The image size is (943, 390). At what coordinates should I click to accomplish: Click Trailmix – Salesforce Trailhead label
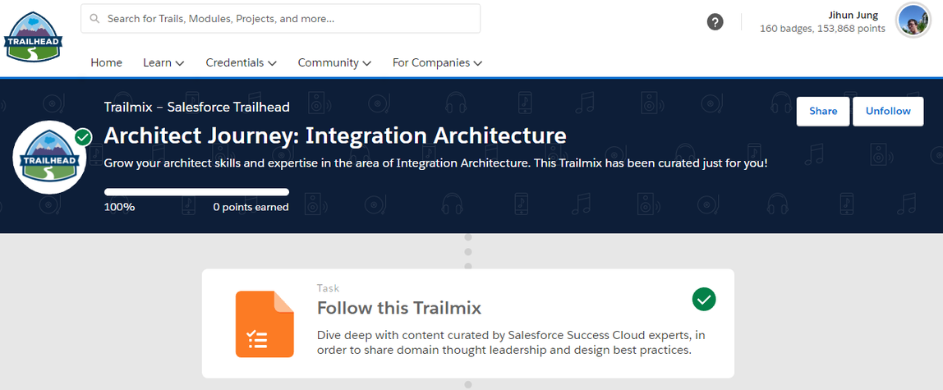[x=196, y=107]
